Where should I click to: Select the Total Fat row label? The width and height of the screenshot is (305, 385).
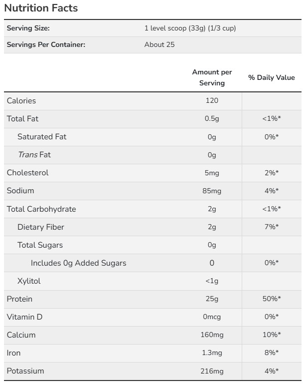(22, 119)
